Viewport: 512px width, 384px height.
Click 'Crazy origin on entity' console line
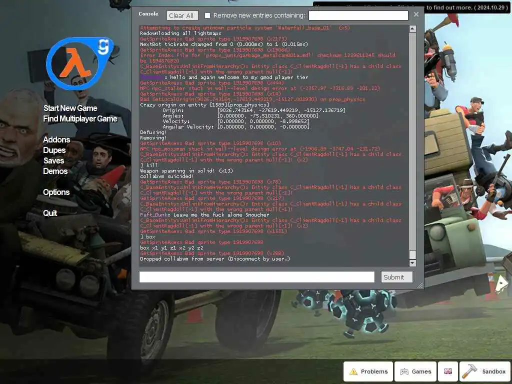pos(204,105)
